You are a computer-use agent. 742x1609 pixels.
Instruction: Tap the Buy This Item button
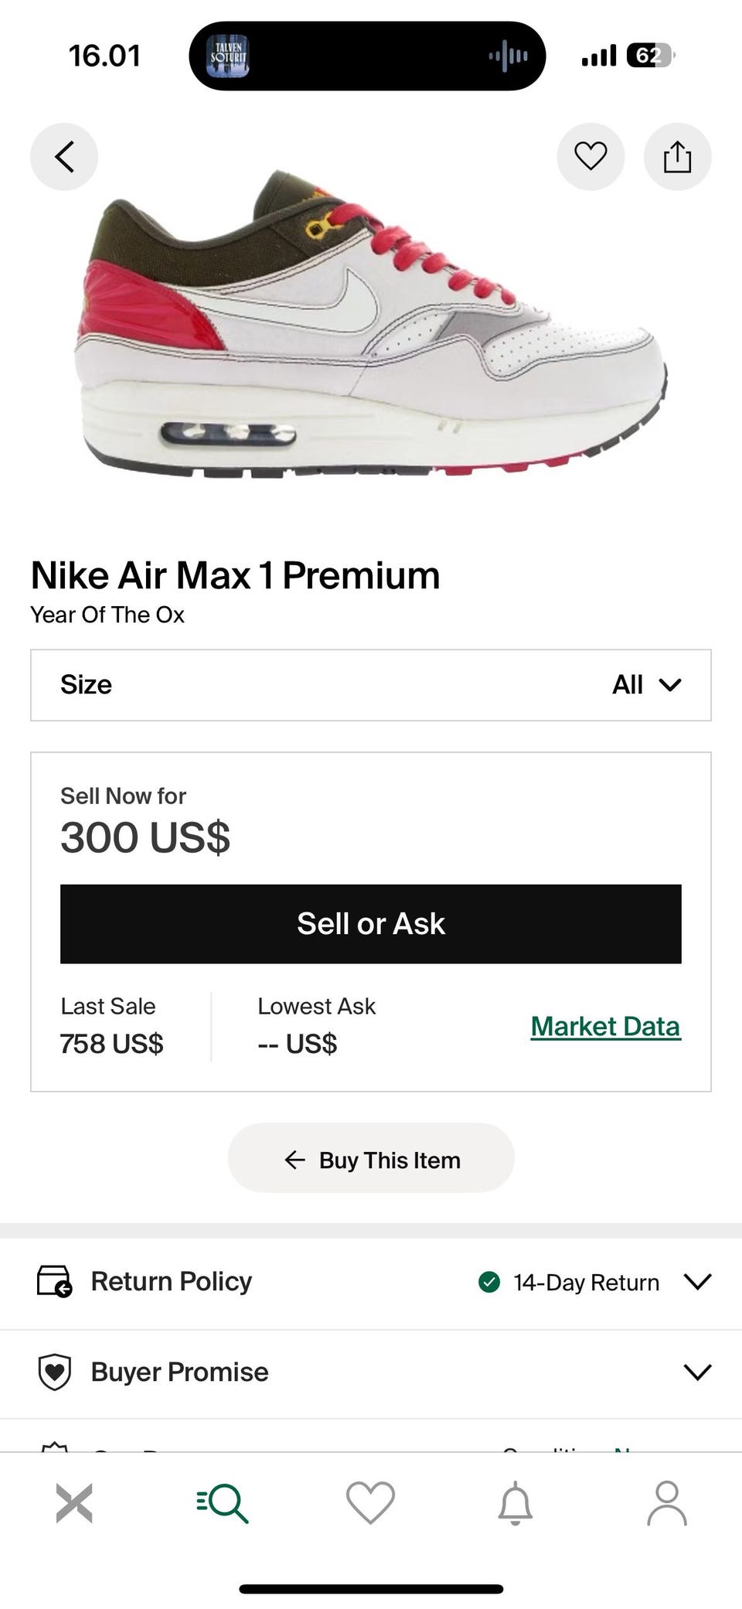[371, 1160]
